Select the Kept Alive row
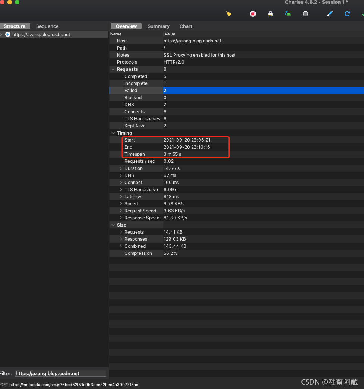Image resolution: width=364 pixels, height=389 pixels. tap(237, 126)
